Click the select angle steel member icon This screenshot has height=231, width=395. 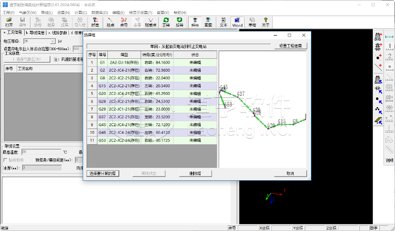click(x=378, y=121)
